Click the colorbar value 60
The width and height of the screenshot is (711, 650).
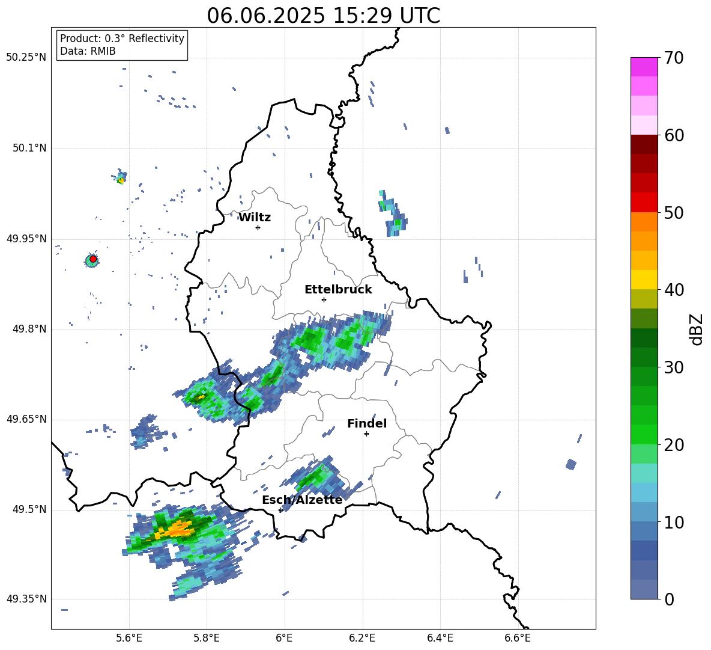pos(673,135)
